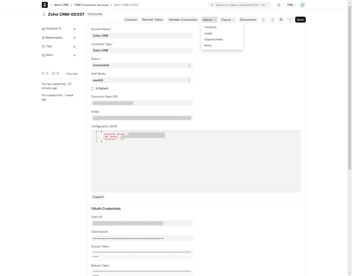The image size is (352, 276).
Task: Click the Connected status badge
Action: (95, 14)
